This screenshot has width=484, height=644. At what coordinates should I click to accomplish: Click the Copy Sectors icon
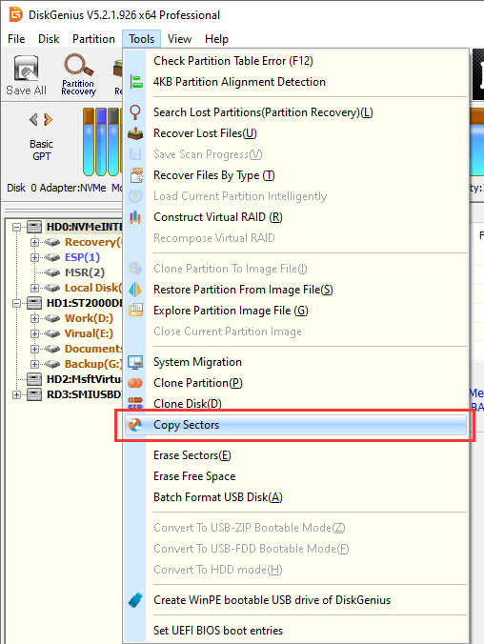pyautogui.click(x=135, y=425)
